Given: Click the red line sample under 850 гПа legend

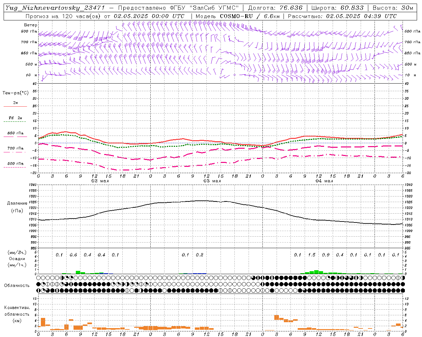Looking at the screenshot, I should click(15, 137).
